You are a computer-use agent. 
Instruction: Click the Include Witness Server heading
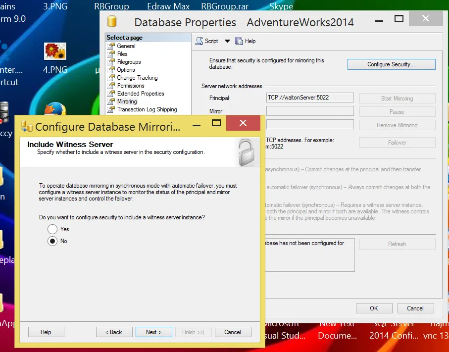tap(70, 145)
